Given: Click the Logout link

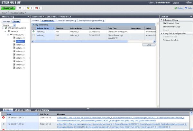Looking at the screenshot, I should [x=176, y=3].
